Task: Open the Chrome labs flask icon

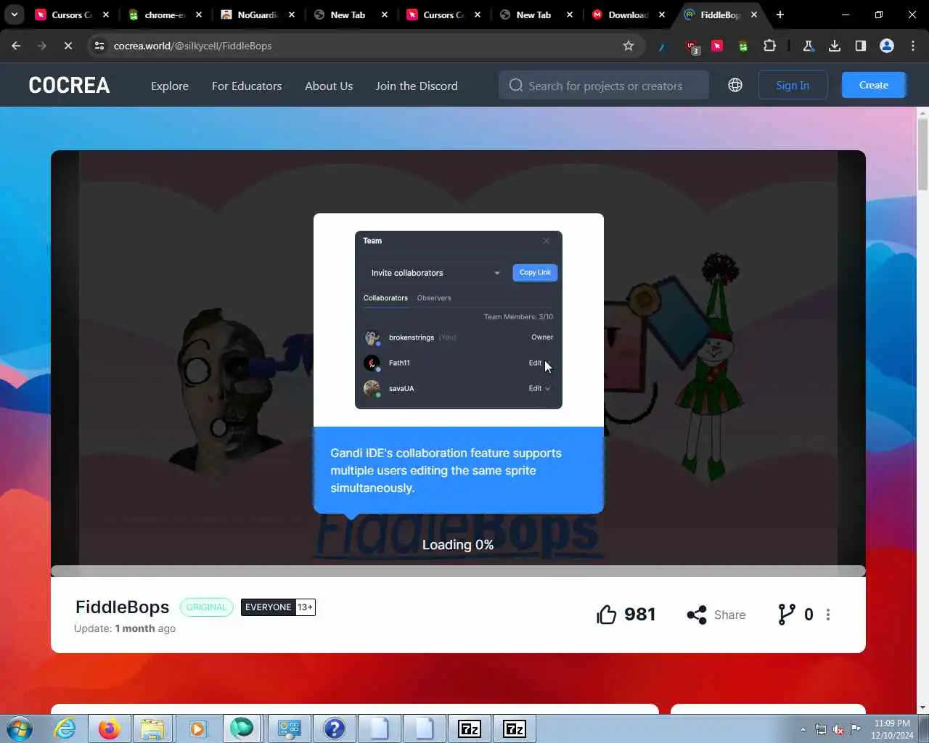Action: pos(808,46)
